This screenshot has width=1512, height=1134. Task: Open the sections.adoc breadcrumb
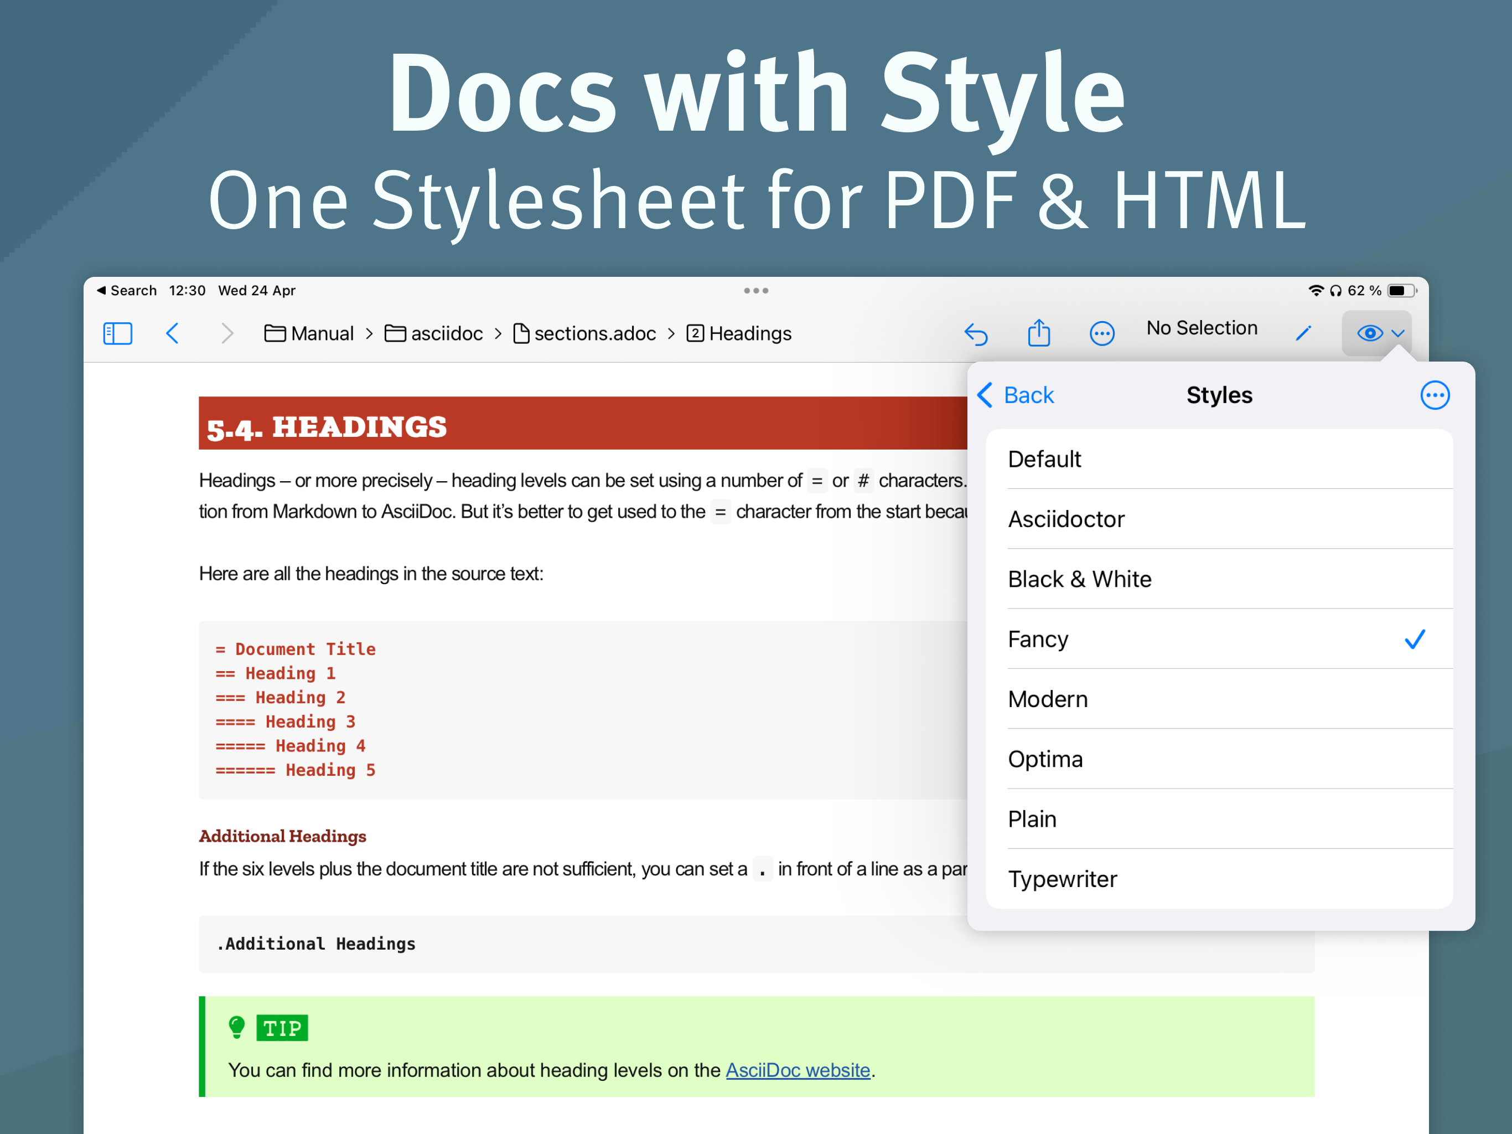pyautogui.click(x=584, y=334)
